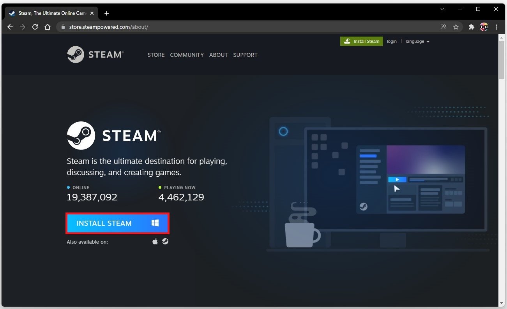Click the ONLINE label
507x309 pixels.
click(81, 188)
